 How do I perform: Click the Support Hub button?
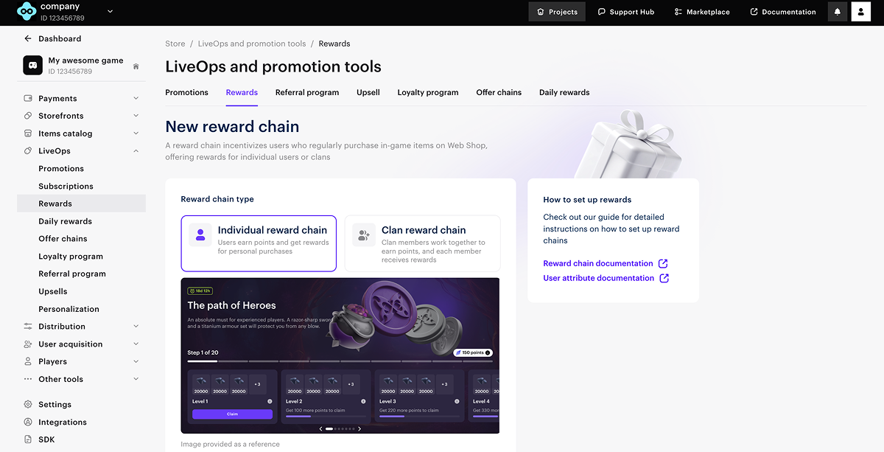coord(625,12)
